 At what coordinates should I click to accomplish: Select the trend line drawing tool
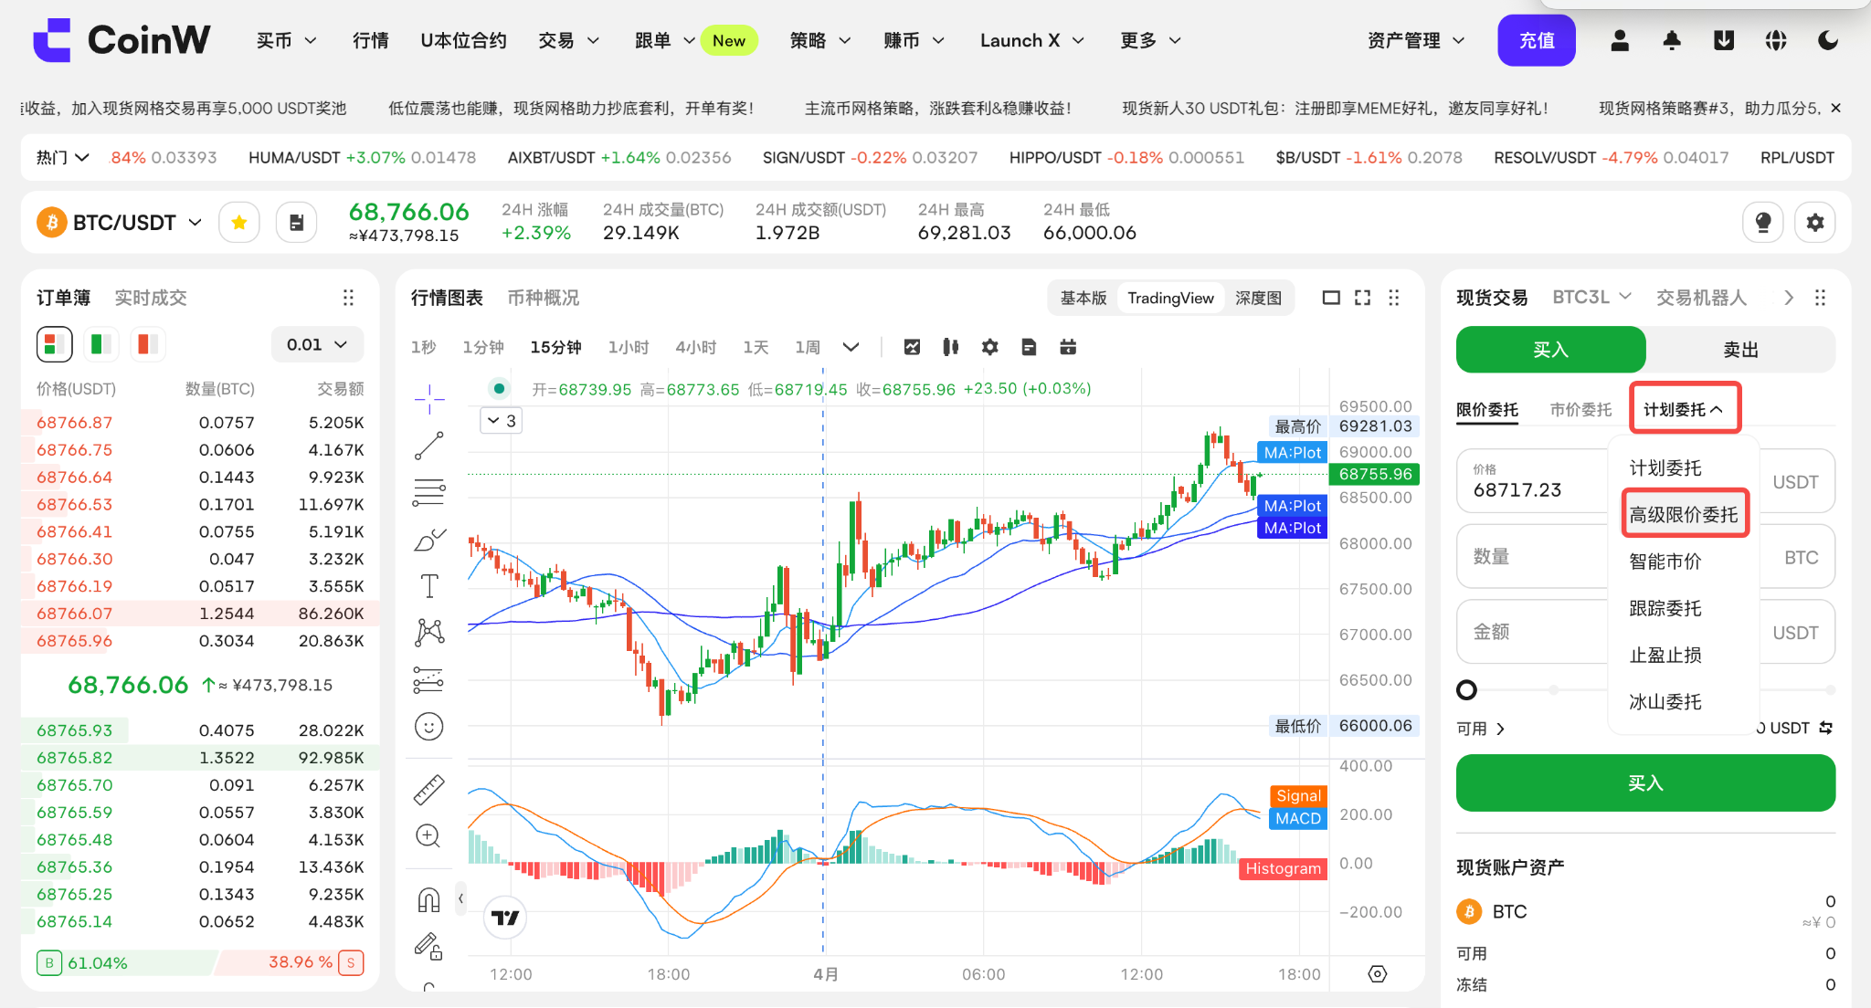428,446
